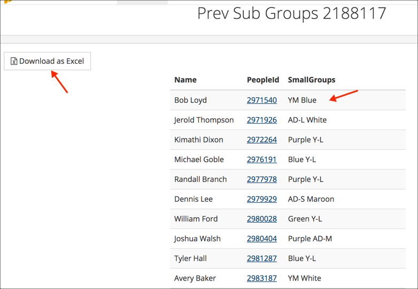Open PeopleId link 2980404
Image resolution: width=418 pixels, height=289 pixels.
point(262,238)
